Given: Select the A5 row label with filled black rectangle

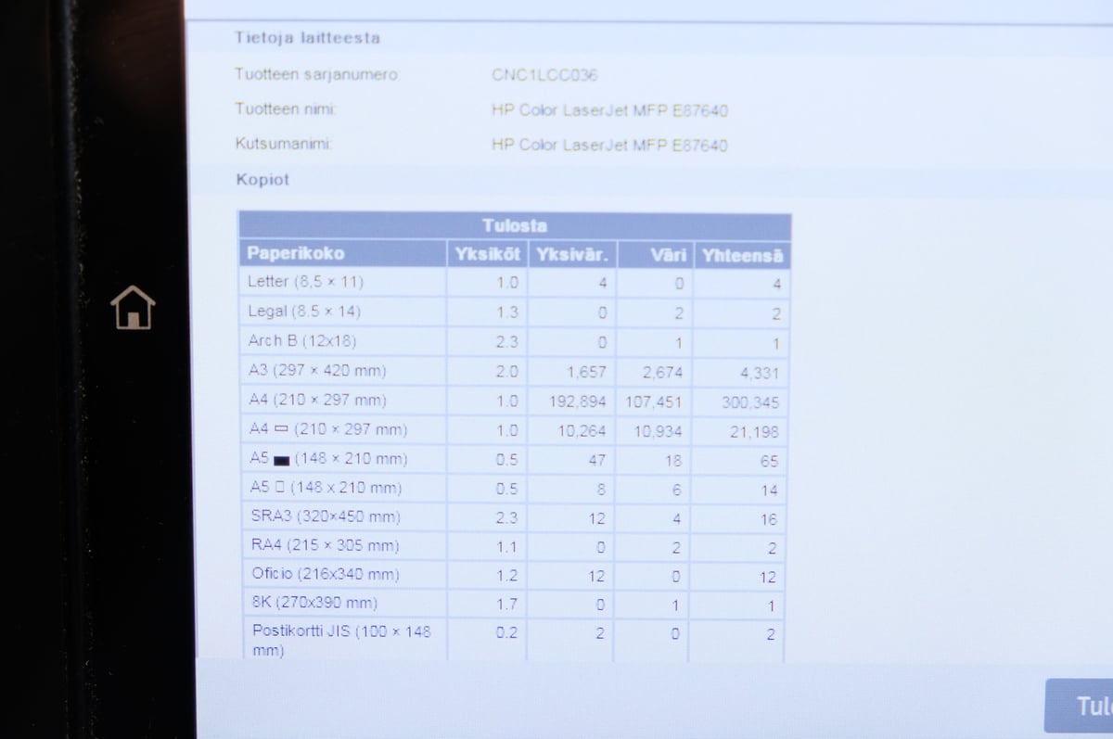Looking at the screenshot, I should 328,458.
